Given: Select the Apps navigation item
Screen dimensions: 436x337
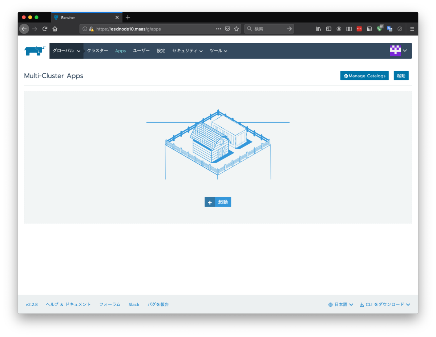Looking at the screenshot, I should point(120,51).
